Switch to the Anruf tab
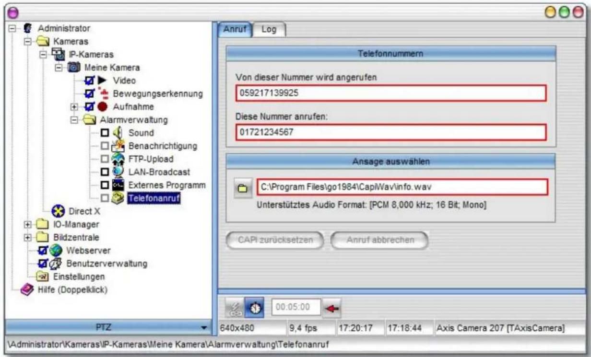This screenshot has width=591, height=357. [235, 29]
